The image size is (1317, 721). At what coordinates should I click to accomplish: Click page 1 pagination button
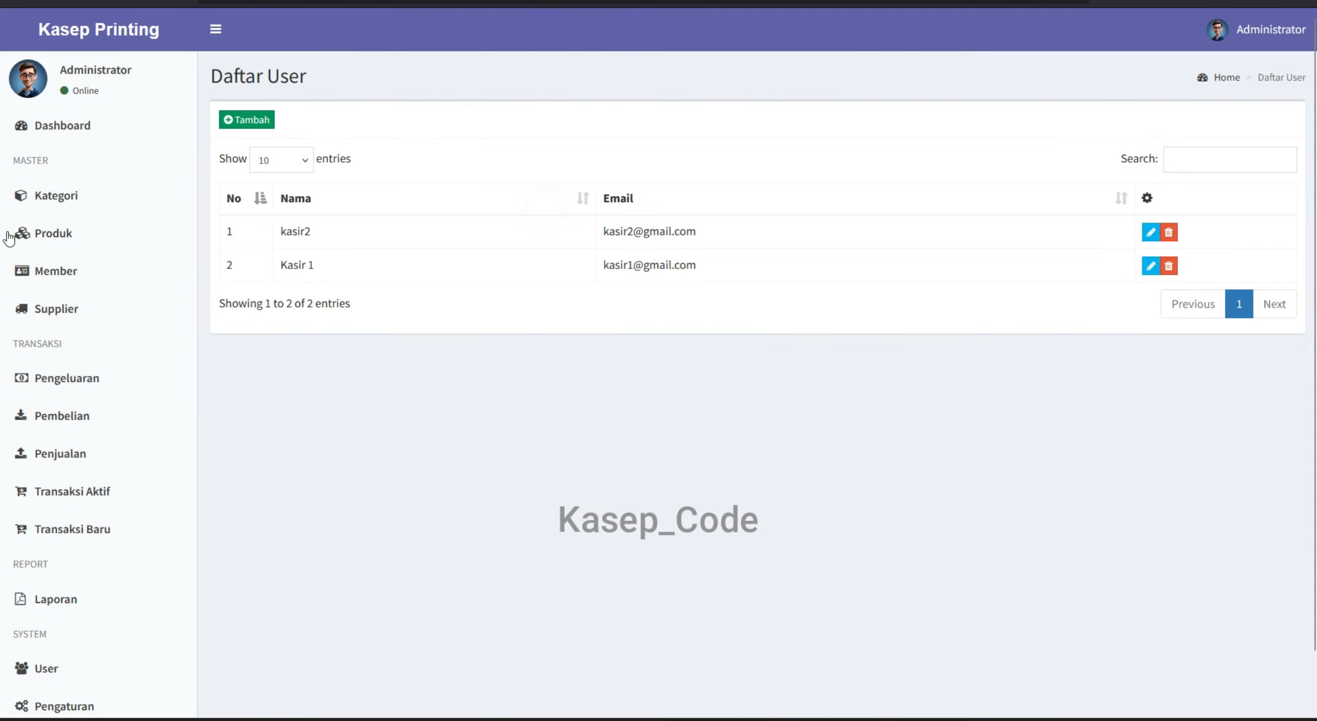click(x=1239, y=304)
